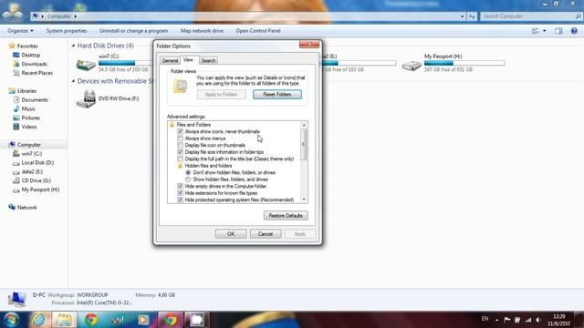Click Open Control Panel in the toolbar
This screenshot has width=584, height=328.
[258, 31]
